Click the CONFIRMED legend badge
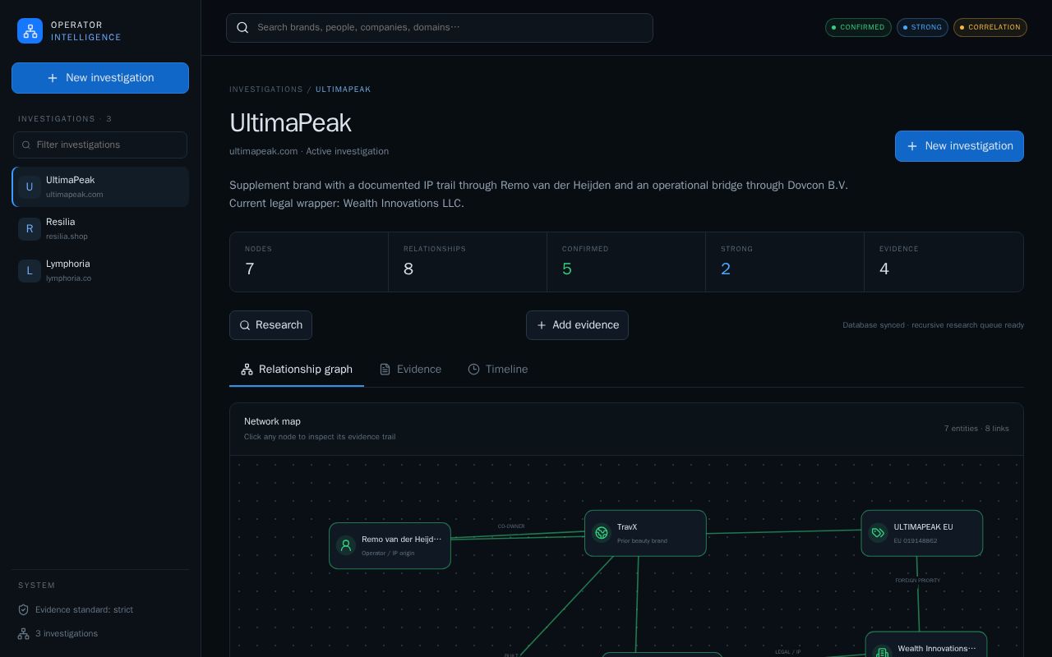This screenshot has height=657, width=1052. point(858,28)
